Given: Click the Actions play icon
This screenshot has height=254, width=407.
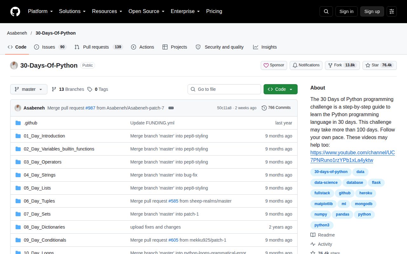Looking at the screenshot, I should pos(134,47).
